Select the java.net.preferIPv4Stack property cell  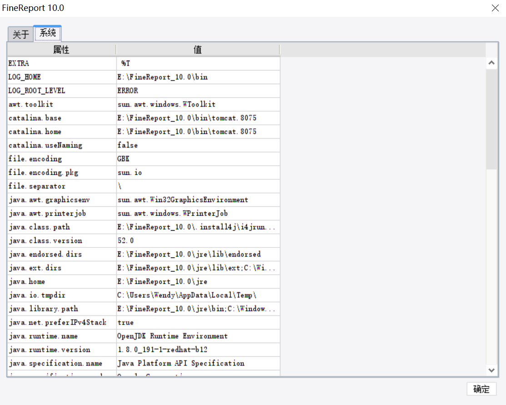62,322
